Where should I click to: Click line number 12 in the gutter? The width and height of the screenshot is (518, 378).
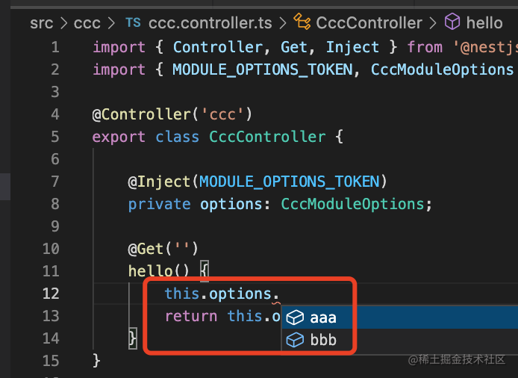[x=51, y=294]
